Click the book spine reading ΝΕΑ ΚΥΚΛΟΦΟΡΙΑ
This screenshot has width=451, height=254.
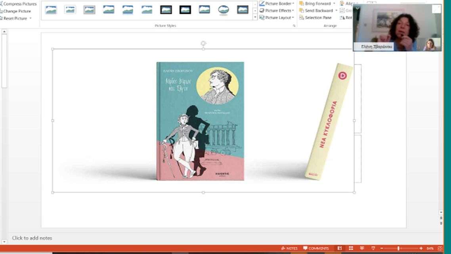[329, 121]
